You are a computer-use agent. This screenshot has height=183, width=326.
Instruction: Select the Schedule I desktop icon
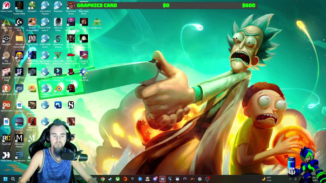[32, 7]
